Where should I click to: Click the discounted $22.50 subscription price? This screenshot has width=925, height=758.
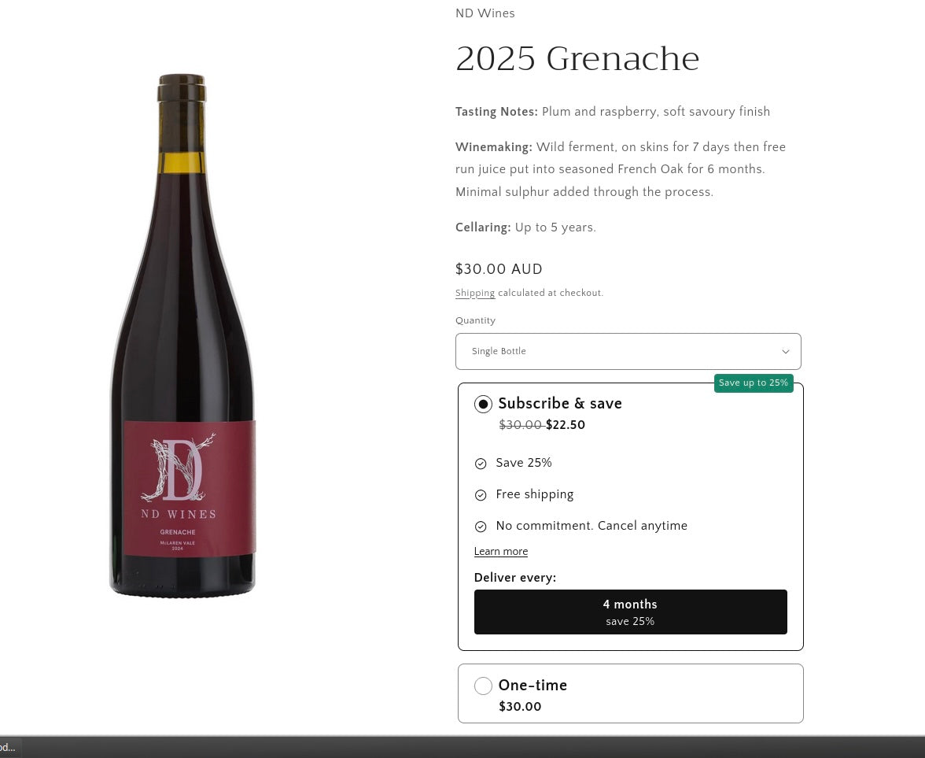[566, 426]
